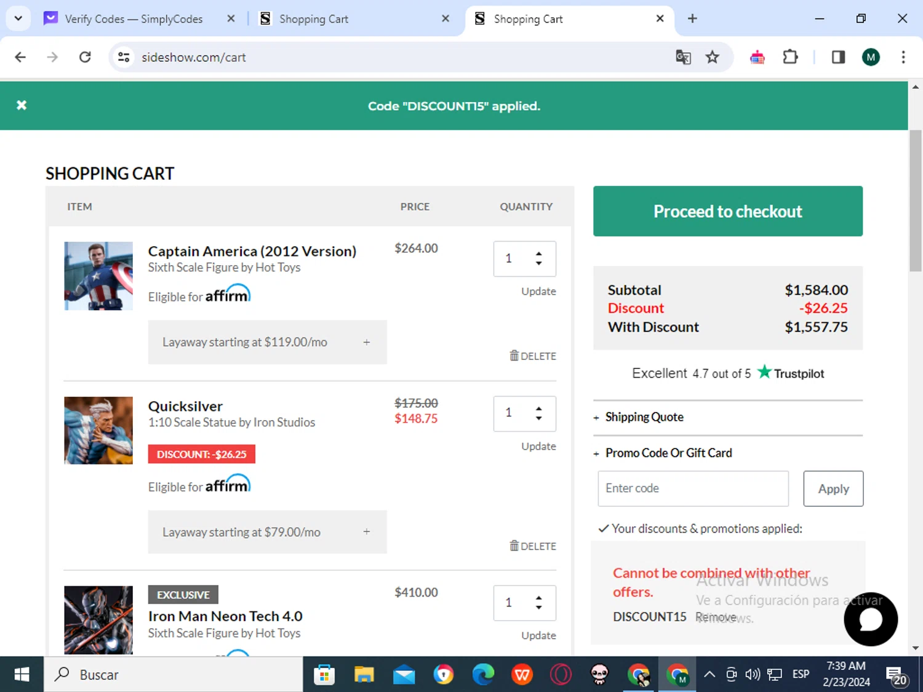
Task: Click the translate page icon
Action: 683,57
